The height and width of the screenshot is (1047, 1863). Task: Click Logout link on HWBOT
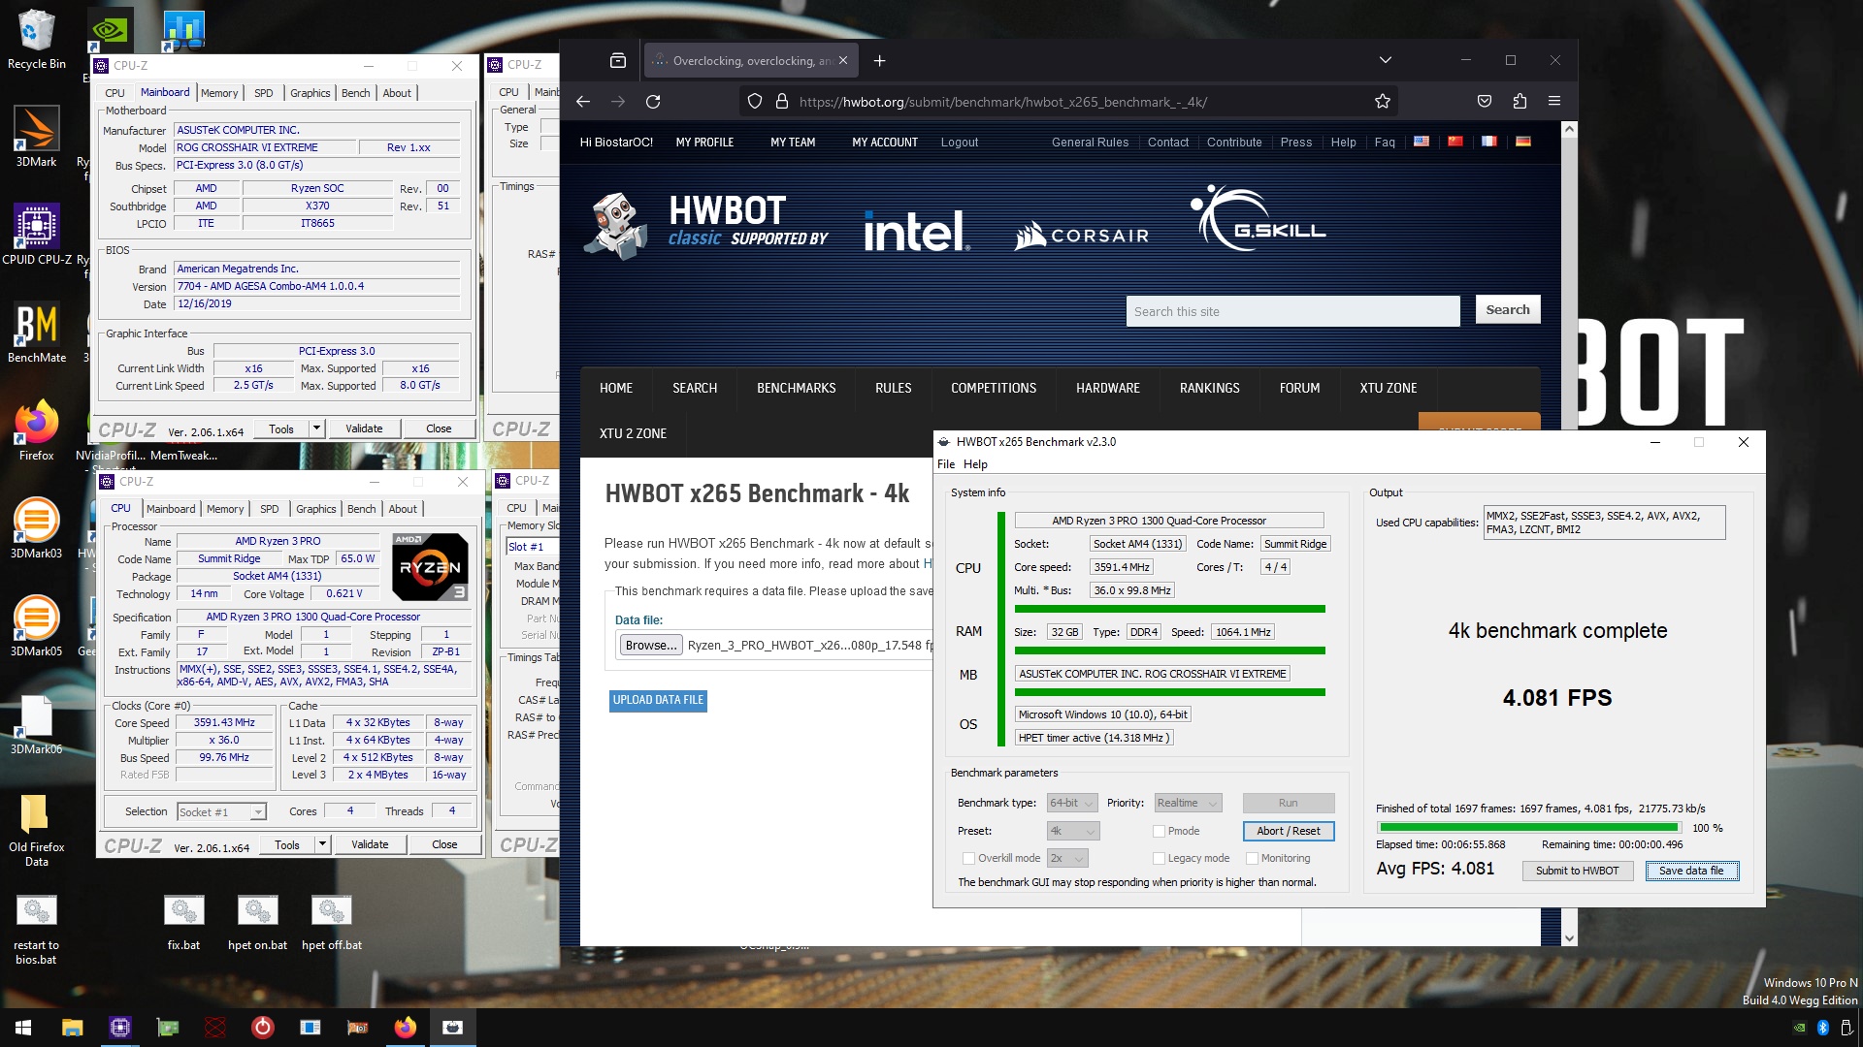click(x=959, y=142)
